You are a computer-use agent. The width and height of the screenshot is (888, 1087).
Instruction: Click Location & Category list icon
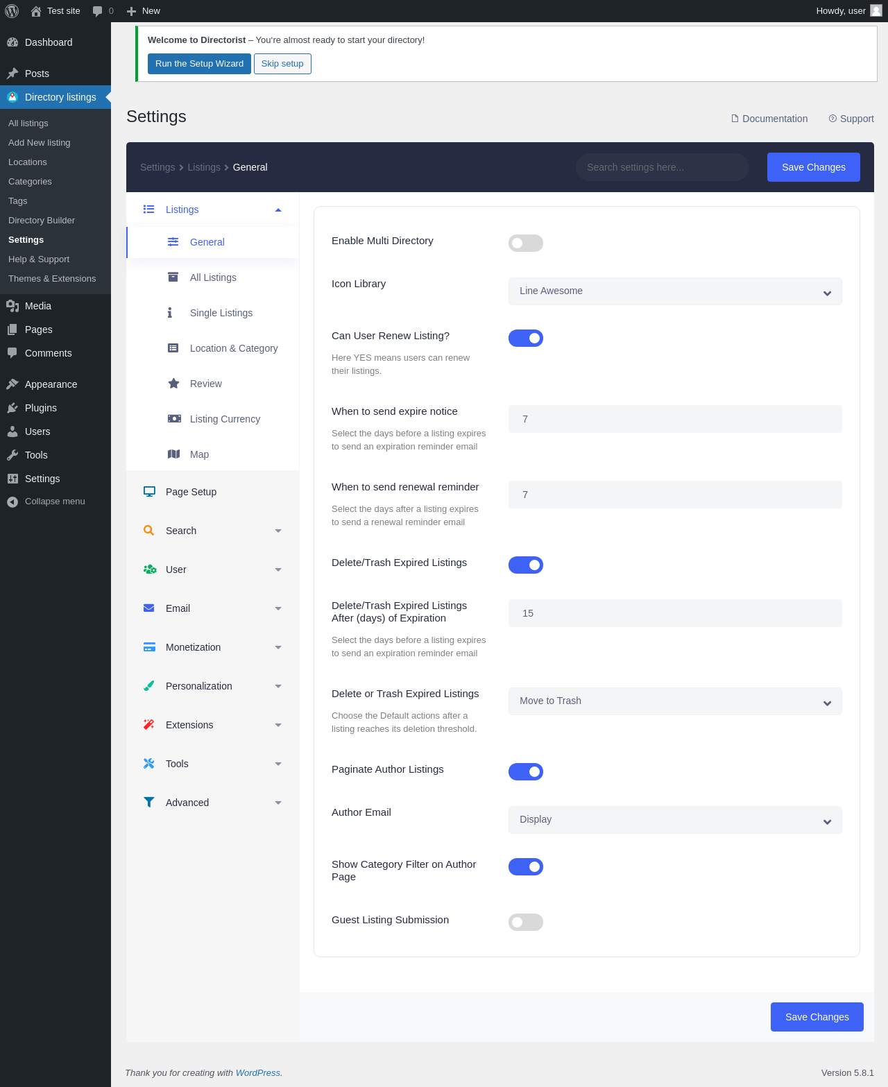tap(173, 348)
